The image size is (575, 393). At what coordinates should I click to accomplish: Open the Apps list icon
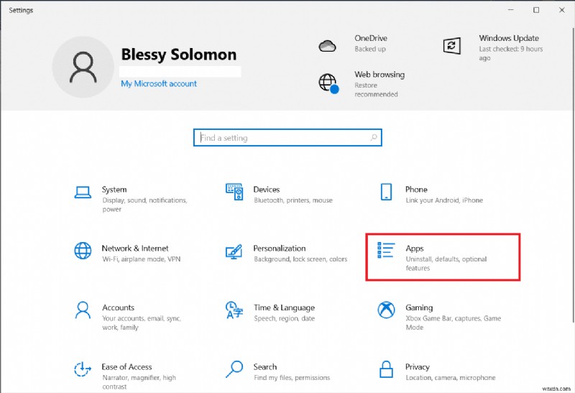click(x=387, y=251)
